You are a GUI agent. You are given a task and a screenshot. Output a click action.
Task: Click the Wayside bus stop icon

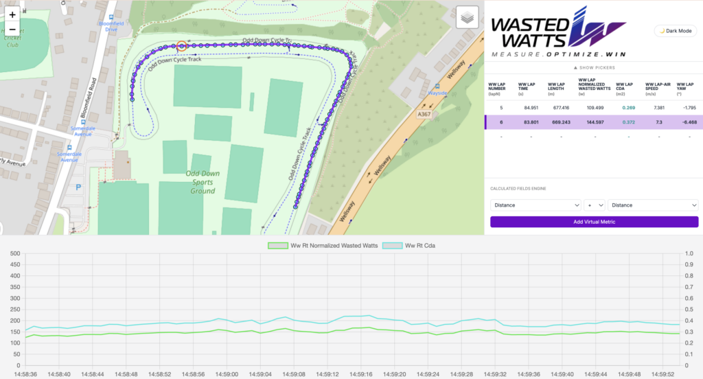437,86
